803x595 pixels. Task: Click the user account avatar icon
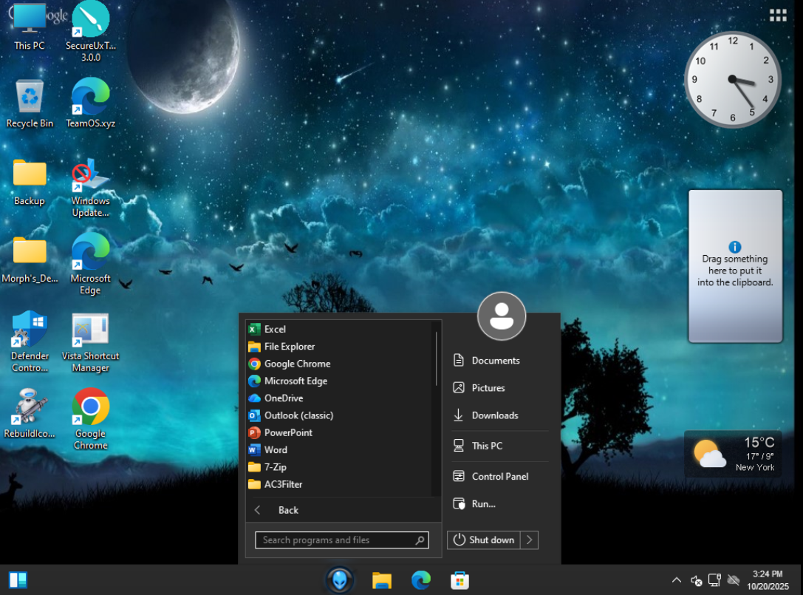coord(502,316)
